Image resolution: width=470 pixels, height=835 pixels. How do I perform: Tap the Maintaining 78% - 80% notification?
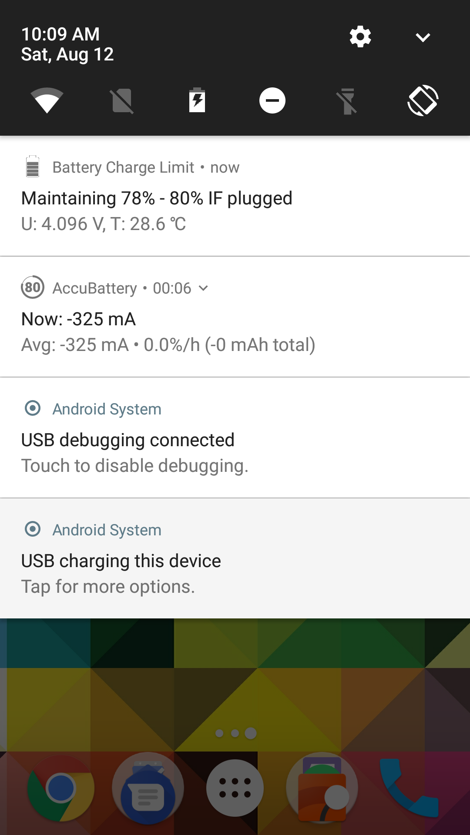pos(157,198)
